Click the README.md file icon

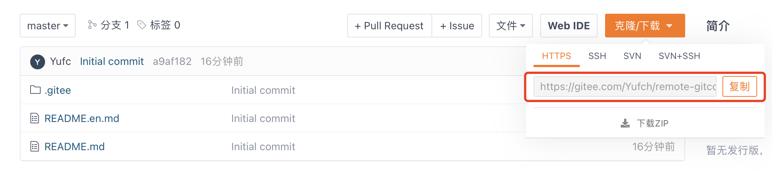click(35, 146)
